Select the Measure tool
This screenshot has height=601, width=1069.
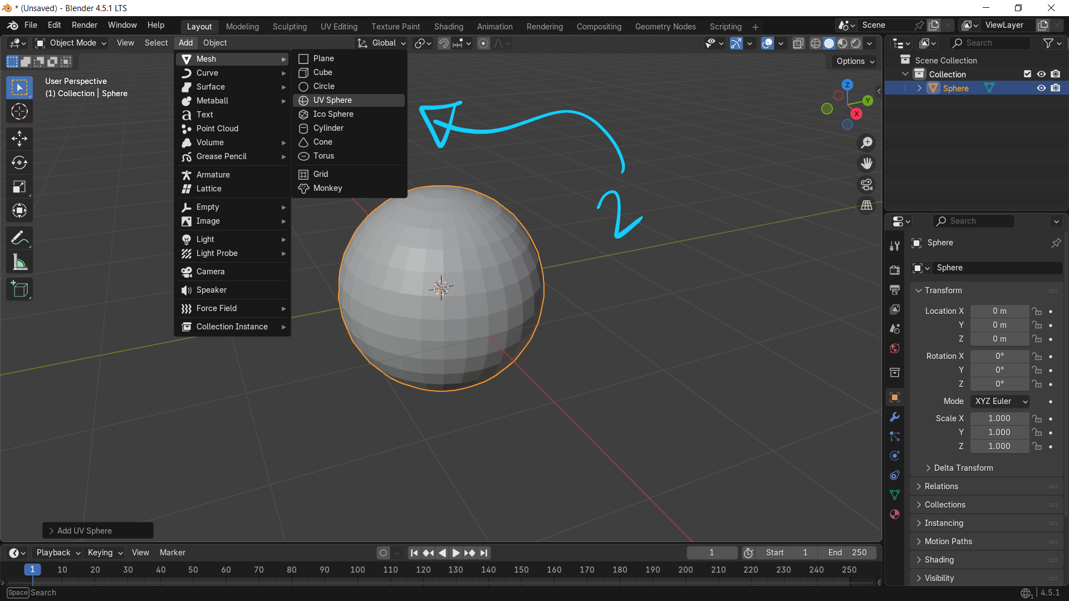pos(19,262)
